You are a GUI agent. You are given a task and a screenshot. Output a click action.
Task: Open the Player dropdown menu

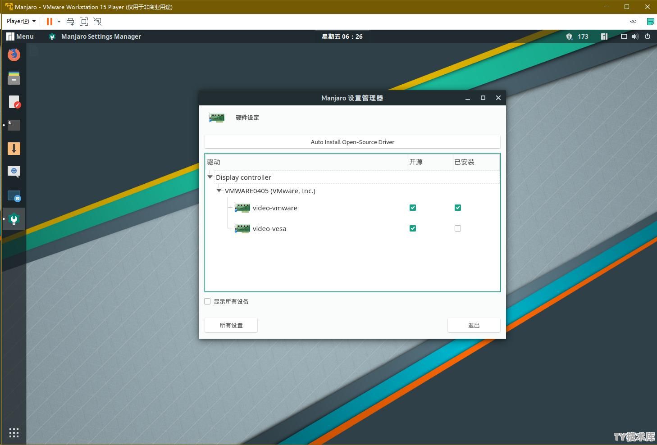(x=21, y=21)
